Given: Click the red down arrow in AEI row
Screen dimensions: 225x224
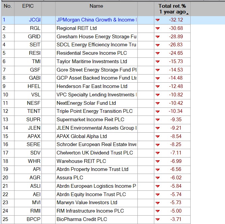Looking at the screenshot, I should [158, 194].
